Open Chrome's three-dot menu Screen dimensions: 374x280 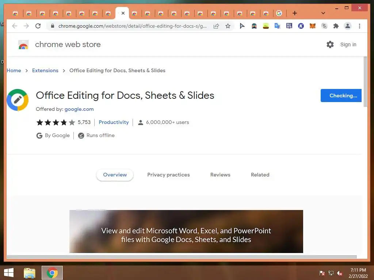(x=359, y=26)
